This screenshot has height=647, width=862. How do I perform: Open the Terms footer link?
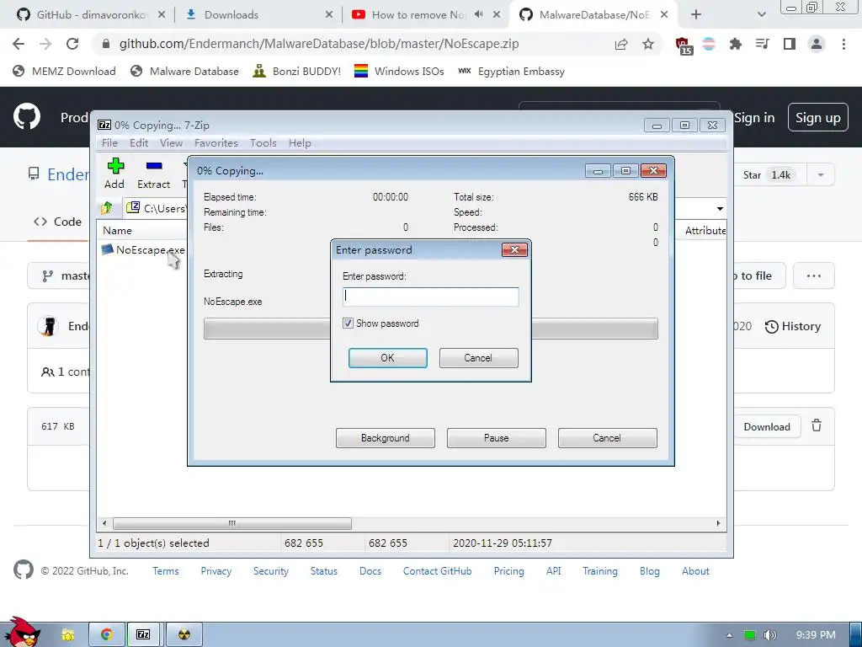[166, 571]
